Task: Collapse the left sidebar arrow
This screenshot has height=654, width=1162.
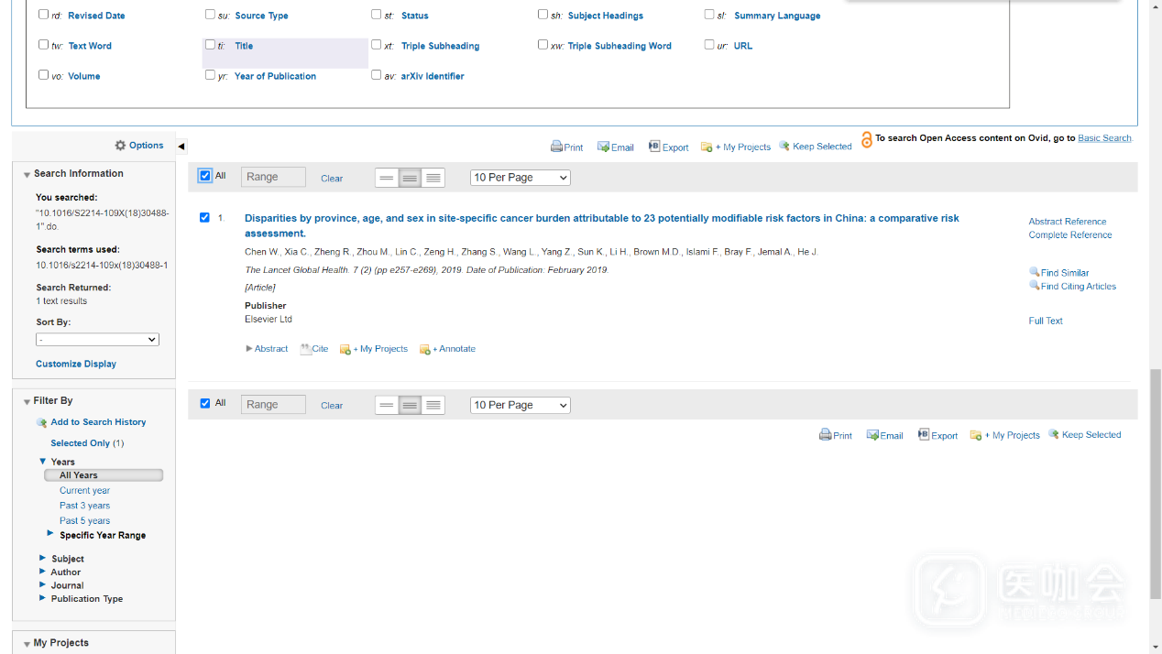Action: tap(181, 147)
